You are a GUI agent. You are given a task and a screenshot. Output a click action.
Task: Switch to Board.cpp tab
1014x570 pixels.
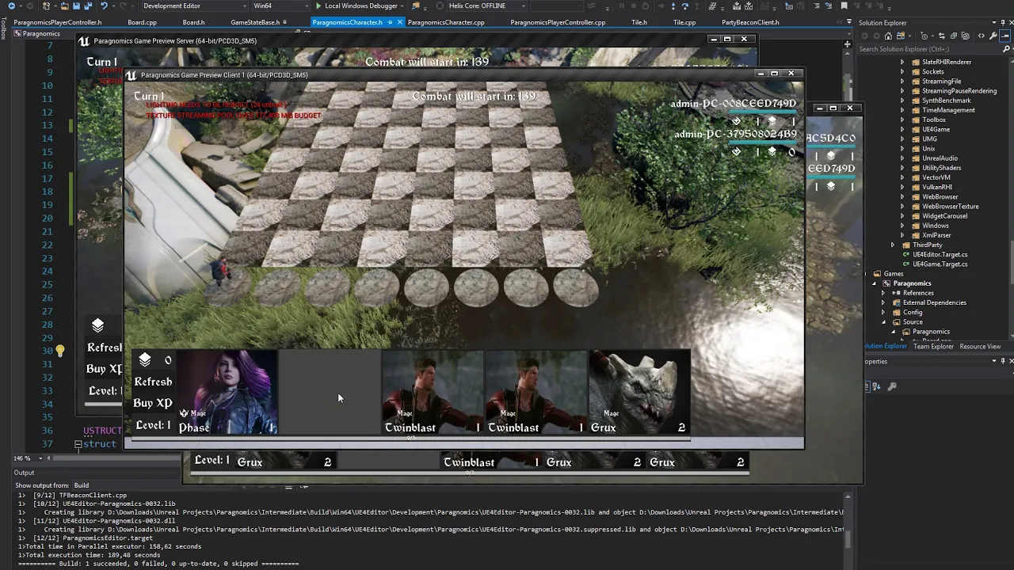point(142,22)
